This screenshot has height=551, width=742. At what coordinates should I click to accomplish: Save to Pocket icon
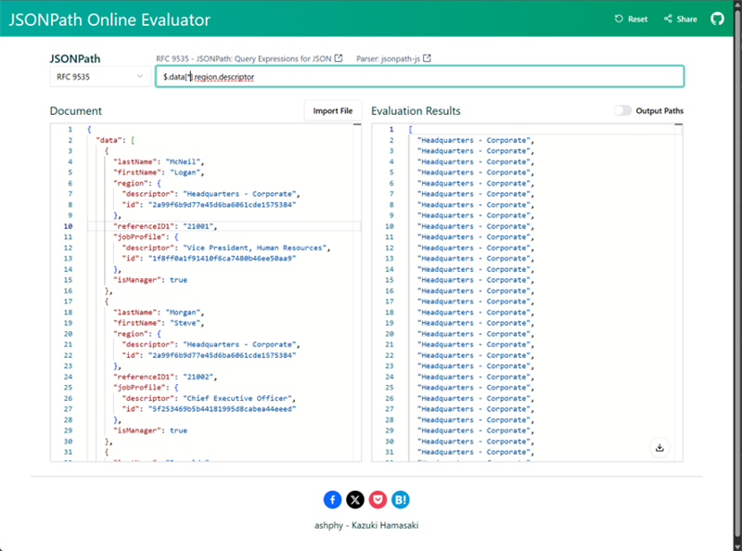click(x=377, y=500)
